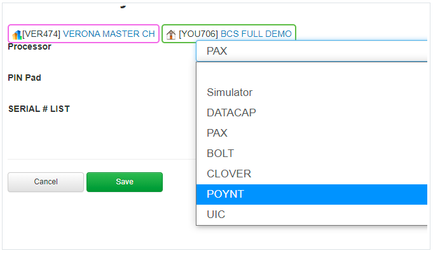Click the house icon beside YOU706
This screenshot has height=253, width=433.
171,34
